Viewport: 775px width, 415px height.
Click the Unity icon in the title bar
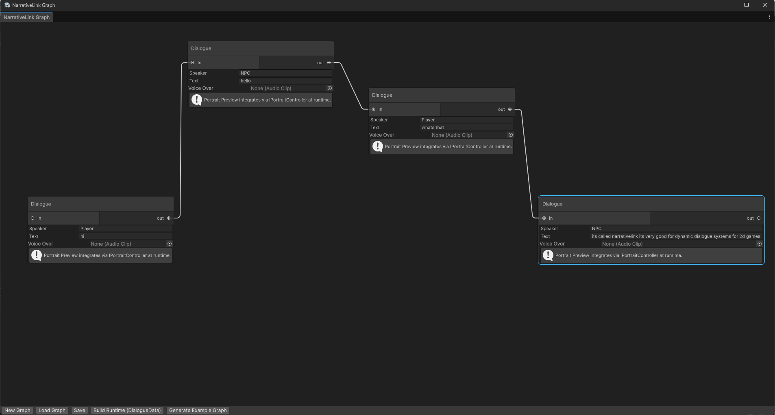pos(7,5)
